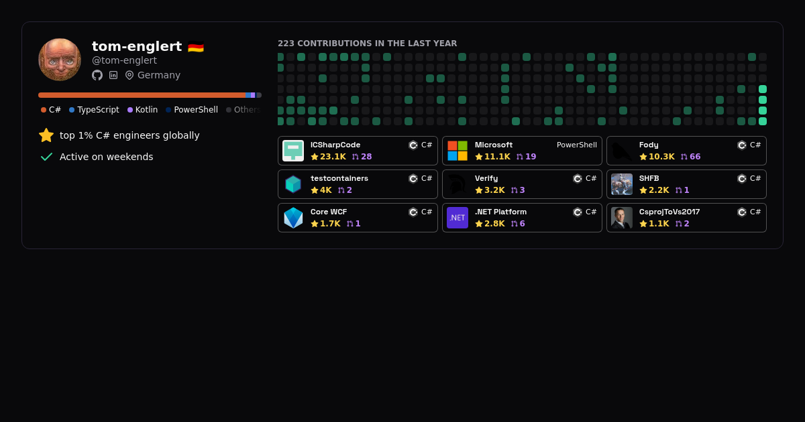Image resolution: width=805 pixels, height=422 pixels.
Task: Click the star icon on ICSharpCode card
Action: pyautogui.click(x=315, y=157)
